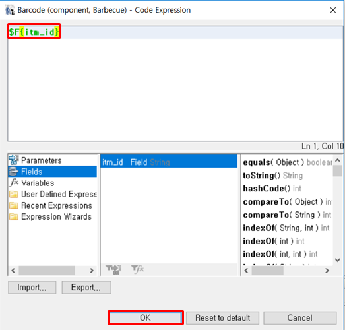
Task: Click the category list horizontal scrollbar thumb
Action: click(47, 271)
